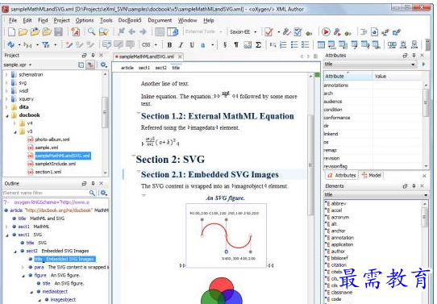The image size is (437, 304).
Task: Click the Validate checkmark icon
Action: (x=268, y=32)
